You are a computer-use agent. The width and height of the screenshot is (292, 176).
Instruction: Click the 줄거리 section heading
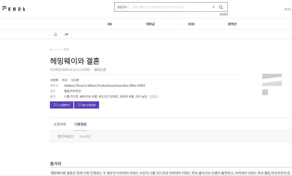[55, 164]
